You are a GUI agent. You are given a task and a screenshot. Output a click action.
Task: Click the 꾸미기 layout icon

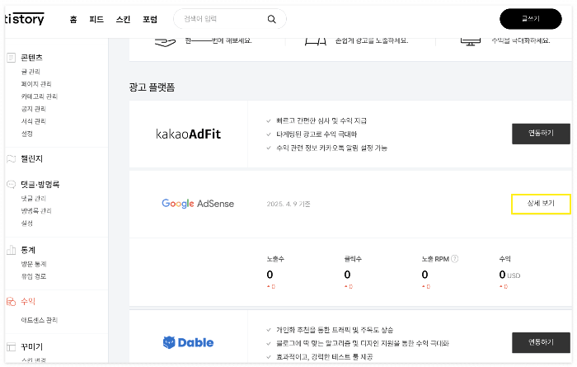(x=11, y=346)
